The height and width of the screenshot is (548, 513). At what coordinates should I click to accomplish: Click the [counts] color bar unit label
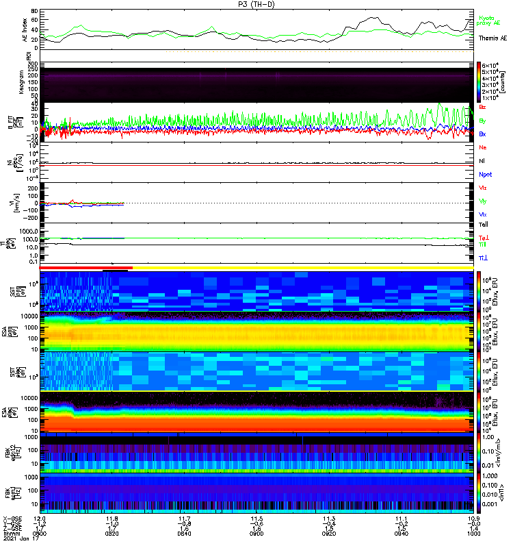pyautogui.click(x=503, y=82)
